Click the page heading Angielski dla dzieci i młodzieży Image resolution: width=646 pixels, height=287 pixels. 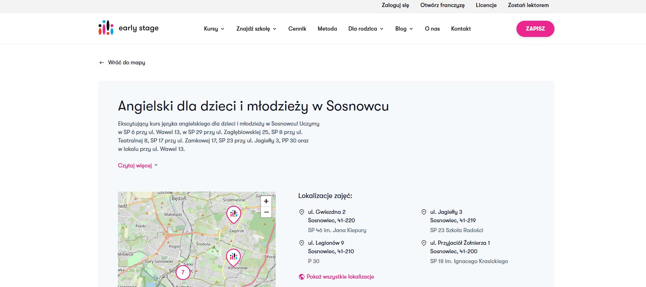coord(253,106)
